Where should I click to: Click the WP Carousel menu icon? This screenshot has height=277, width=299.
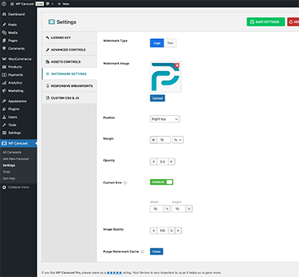coord(4,143)
